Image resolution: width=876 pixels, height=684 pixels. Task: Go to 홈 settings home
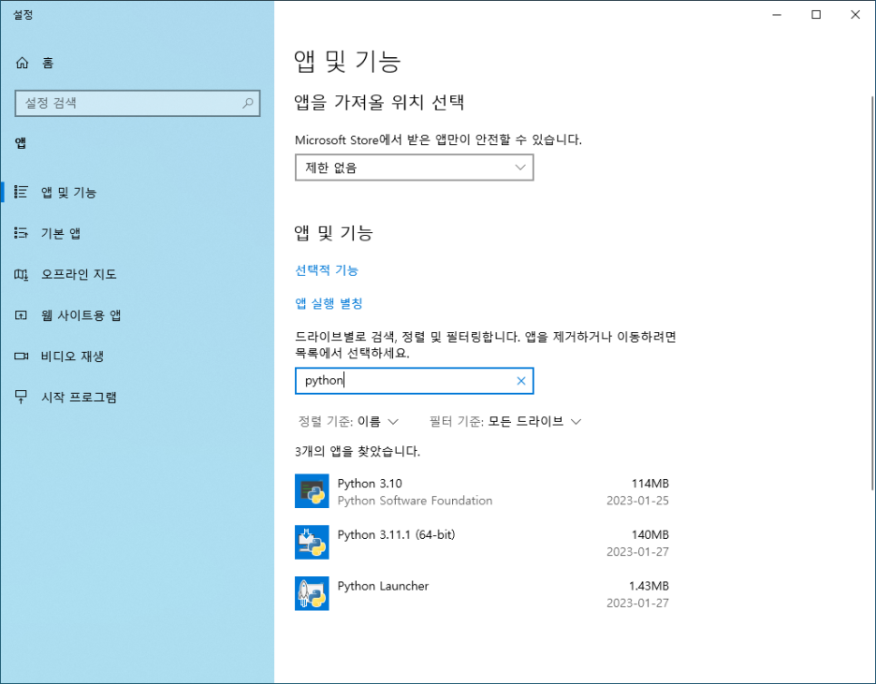[137, 63]
